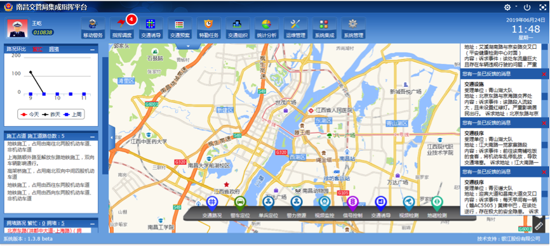Click the power logout icon

(x=527, y=7)
